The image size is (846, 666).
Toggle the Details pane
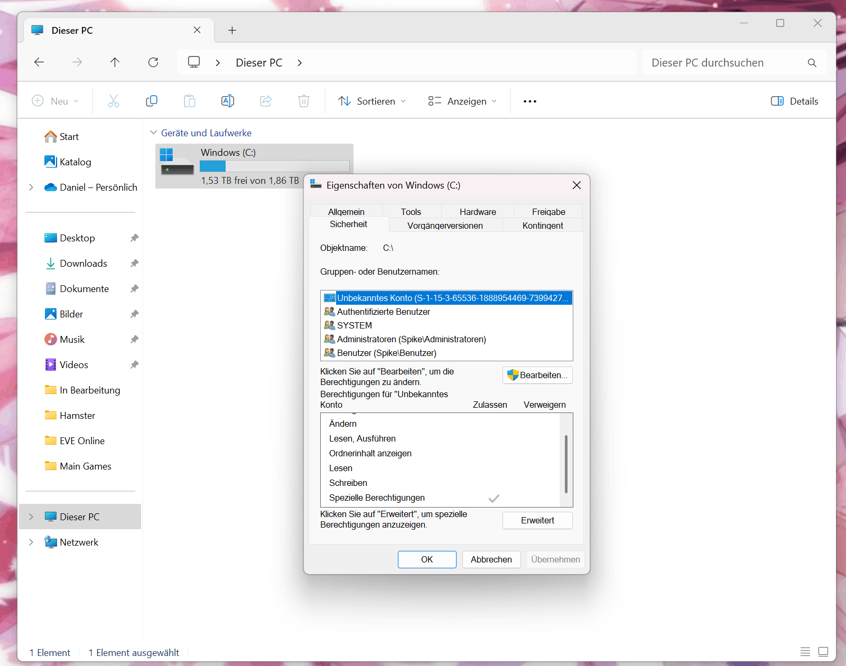(x=795, y=101)
